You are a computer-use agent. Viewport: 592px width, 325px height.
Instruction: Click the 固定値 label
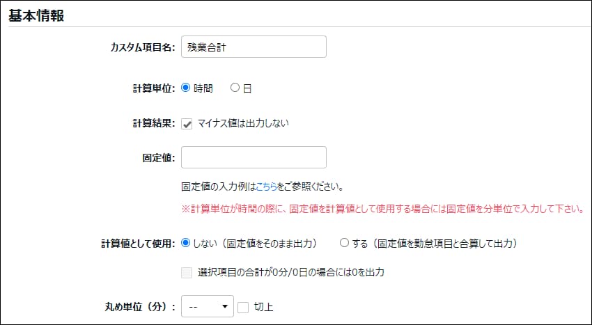pos(153,157)
